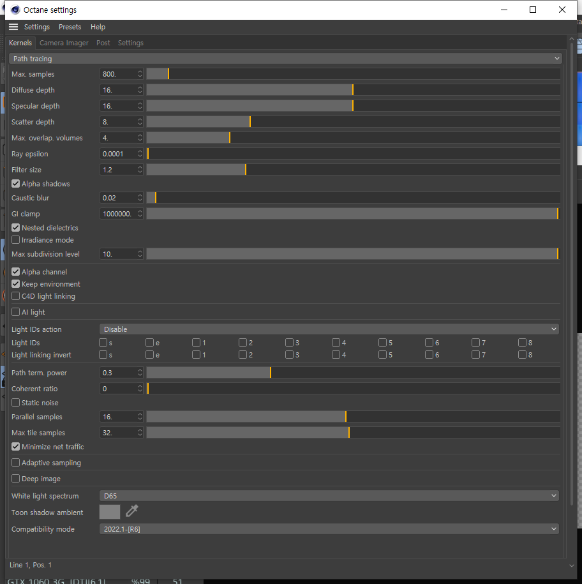Click the GI clamp stepper arrows

point(140,213)
